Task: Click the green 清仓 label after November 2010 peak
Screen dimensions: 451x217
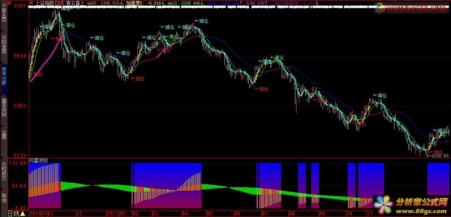Action: coord(70,25)
